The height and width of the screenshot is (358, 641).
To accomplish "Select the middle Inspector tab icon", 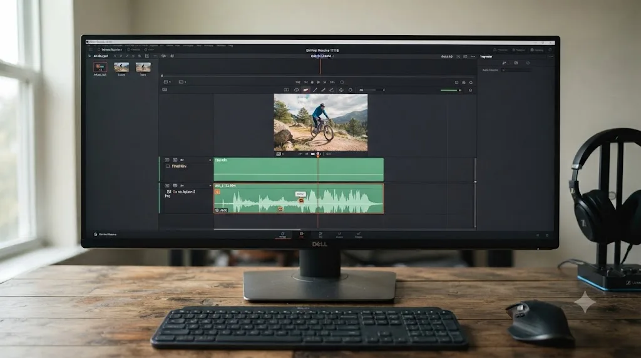I will [516, 63].
